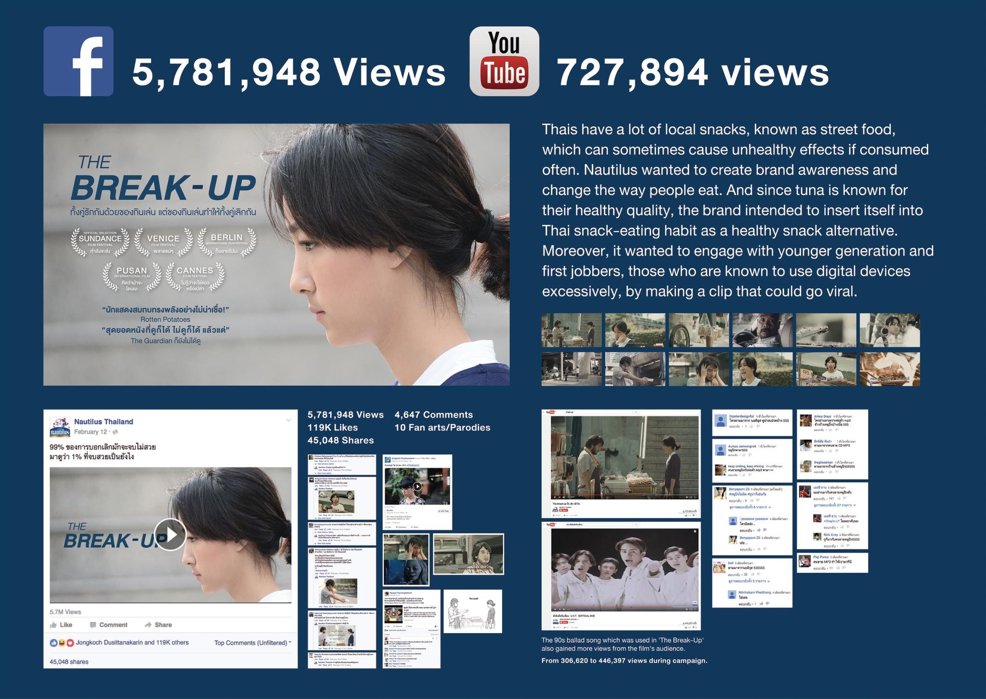
Task: Play the fan parody video thumbnail
Action: [417, 486]
